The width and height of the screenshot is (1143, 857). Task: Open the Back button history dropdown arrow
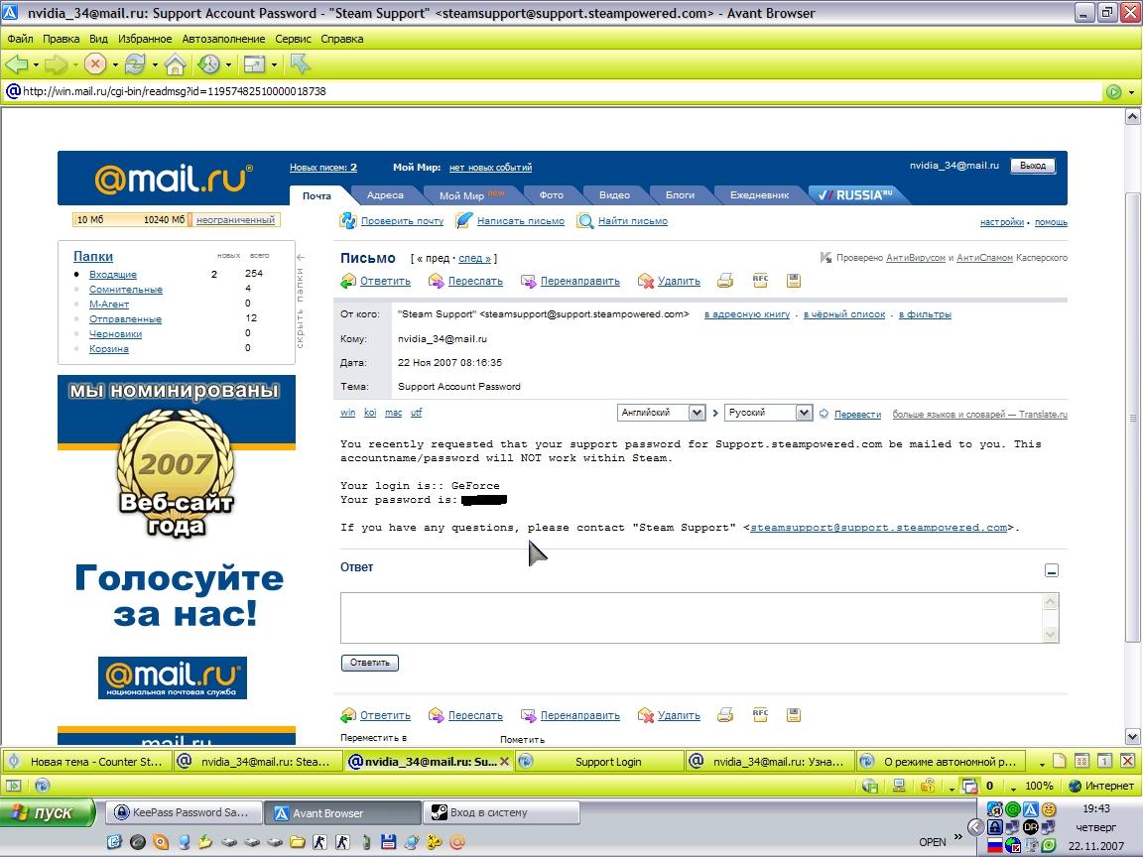(36, 64)
